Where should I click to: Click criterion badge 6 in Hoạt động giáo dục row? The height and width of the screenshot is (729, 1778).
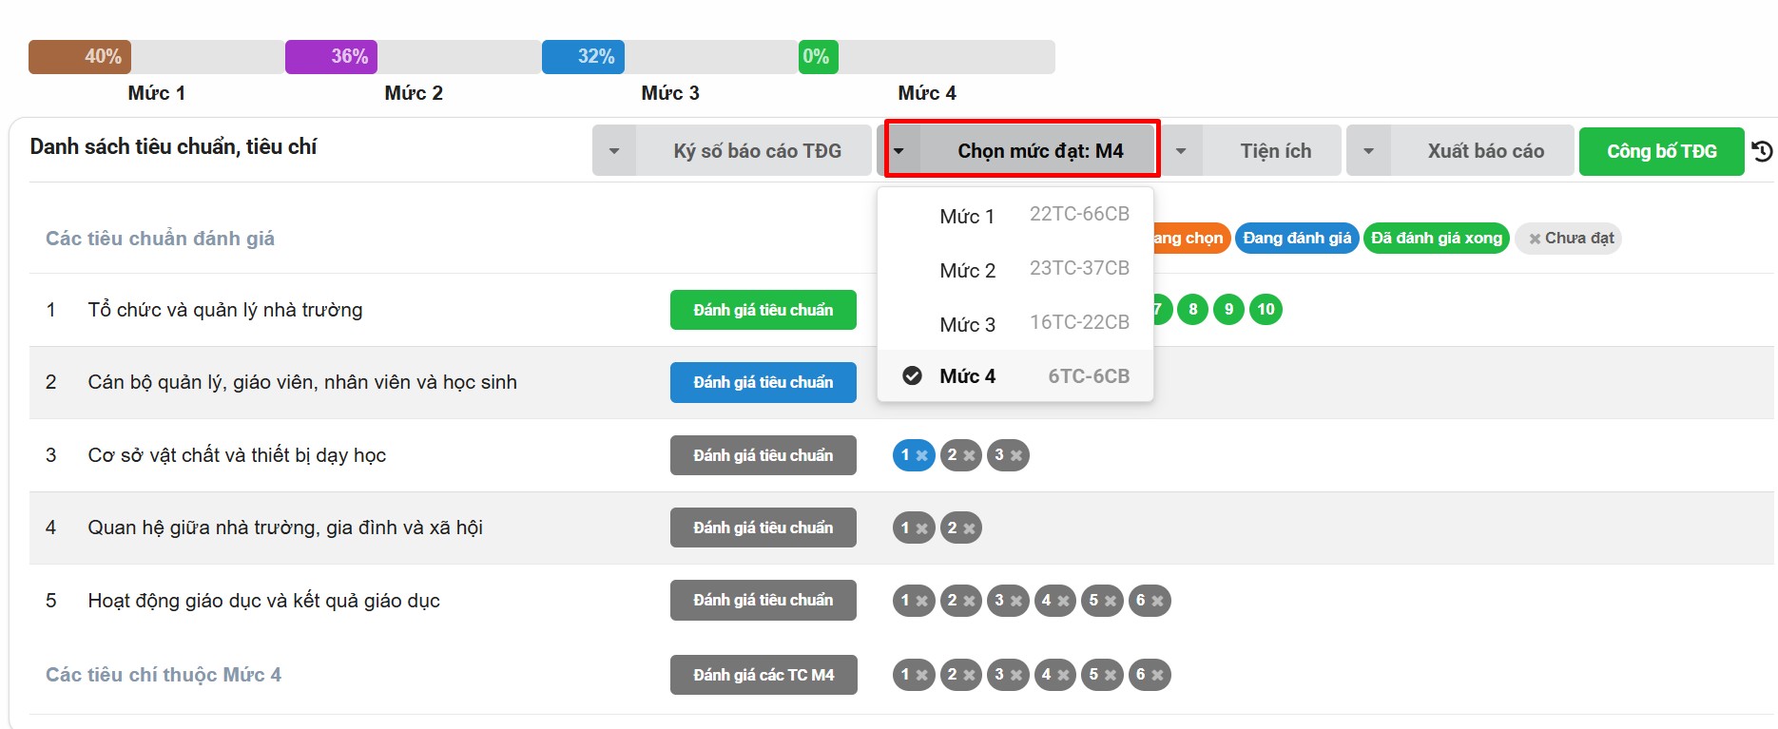pyautogui.click(x=1149, y=601)
